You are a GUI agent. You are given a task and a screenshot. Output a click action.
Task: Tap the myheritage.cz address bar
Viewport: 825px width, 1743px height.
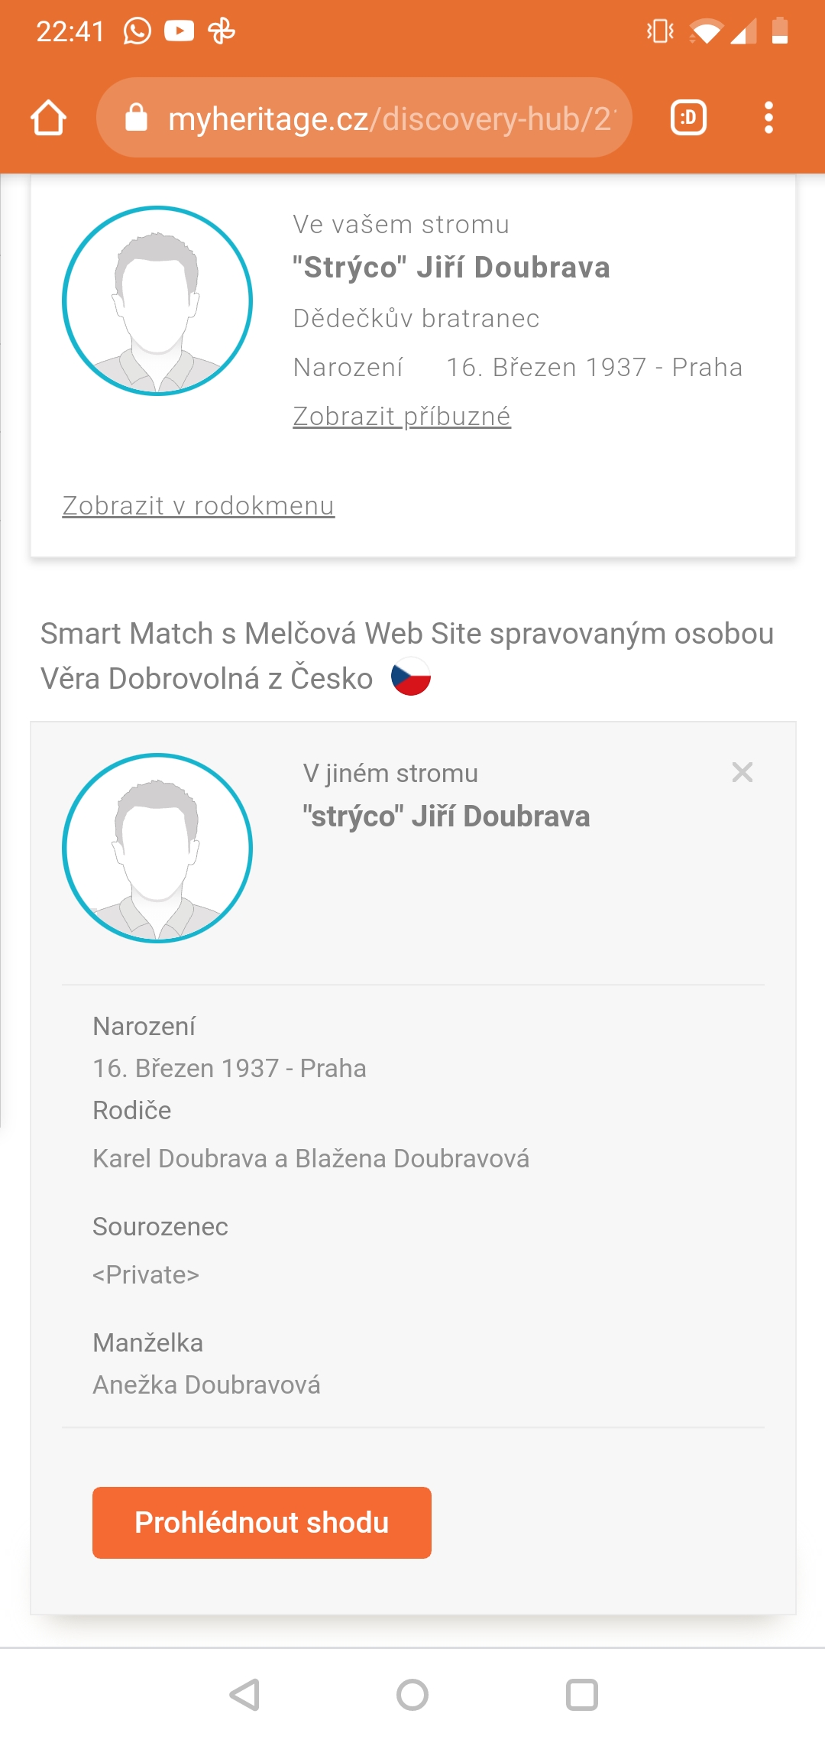pos(390,118)
